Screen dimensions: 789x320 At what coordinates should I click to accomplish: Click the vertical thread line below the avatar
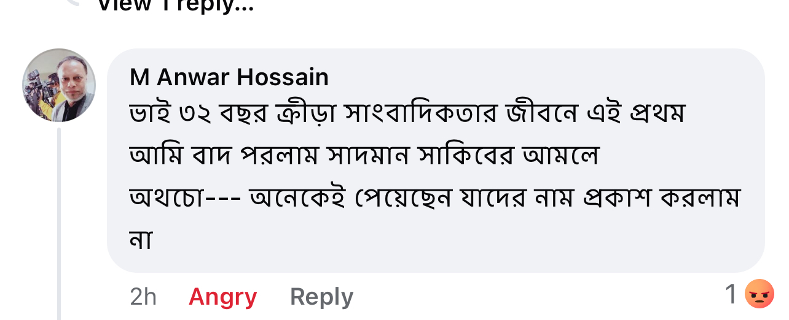tap(59, 221)
